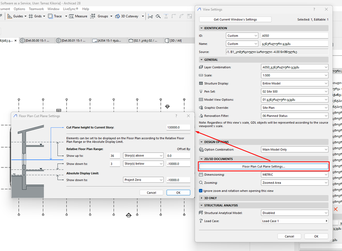
Task: Open Structure Display Entire Model dropdown
Action: tap(294, 83)
